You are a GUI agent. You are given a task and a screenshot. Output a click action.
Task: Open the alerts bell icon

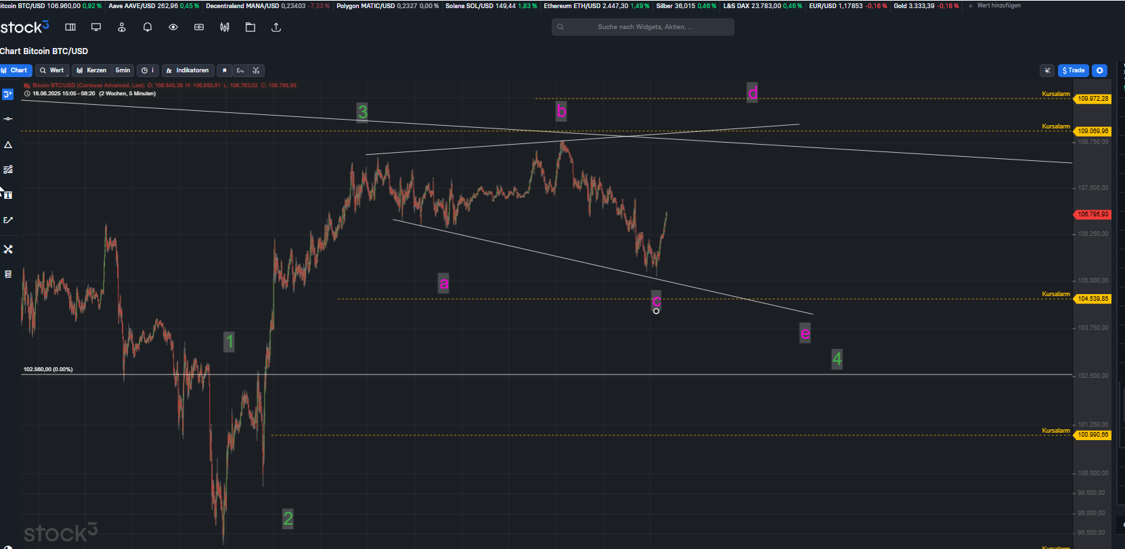148,27
